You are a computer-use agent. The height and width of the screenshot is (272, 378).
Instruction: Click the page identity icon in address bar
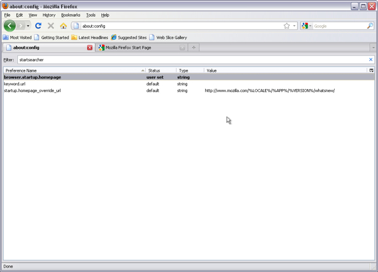[x=76, y=26]
